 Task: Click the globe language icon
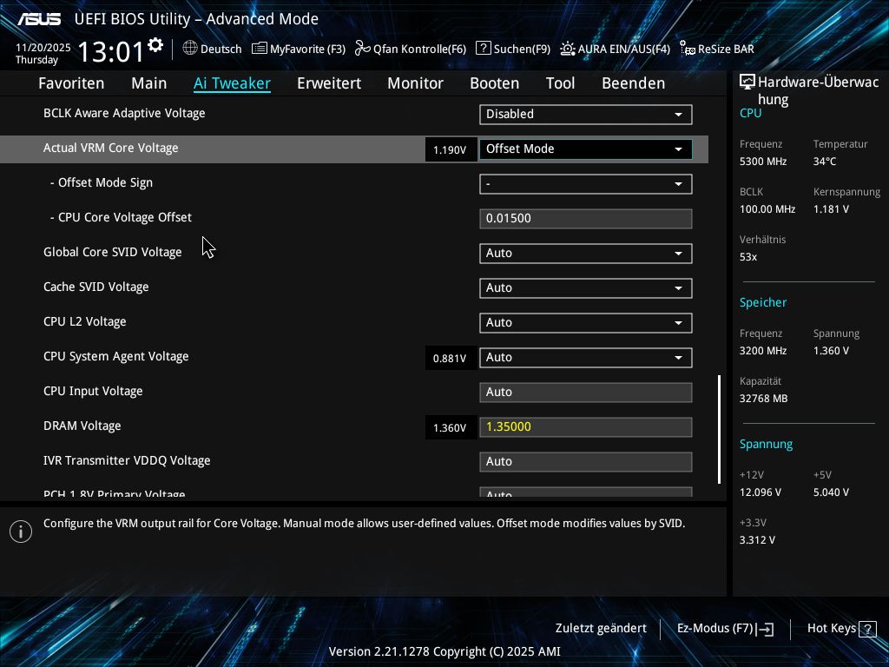tap(190, 49)
